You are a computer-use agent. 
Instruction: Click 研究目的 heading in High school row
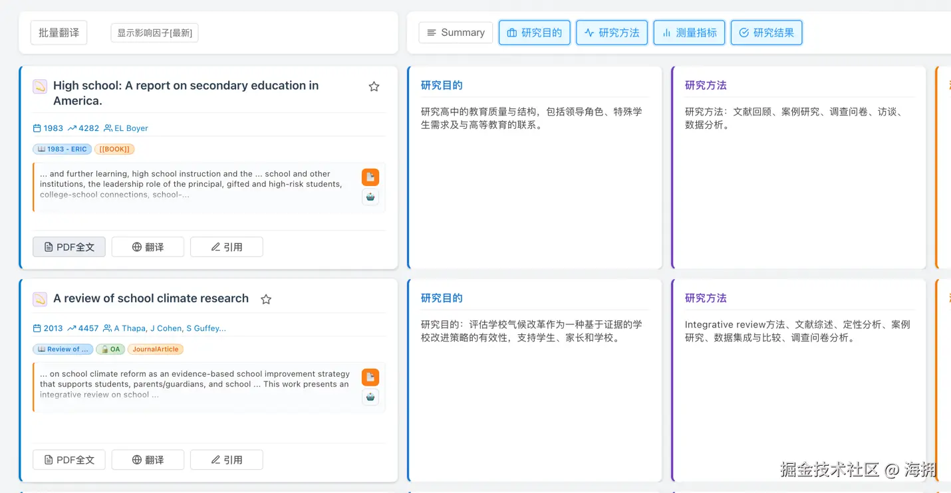coord(442,86)
